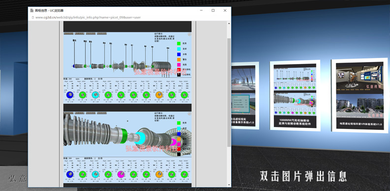
Task: Click the black legend swatch in upper diagram
Action: tap(179, 75)
